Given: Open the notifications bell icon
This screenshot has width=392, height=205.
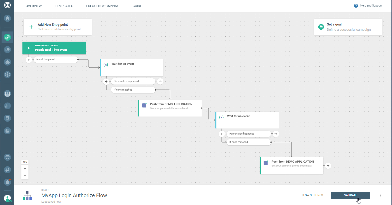Looking at the screenshot, I should coord(7,182).
